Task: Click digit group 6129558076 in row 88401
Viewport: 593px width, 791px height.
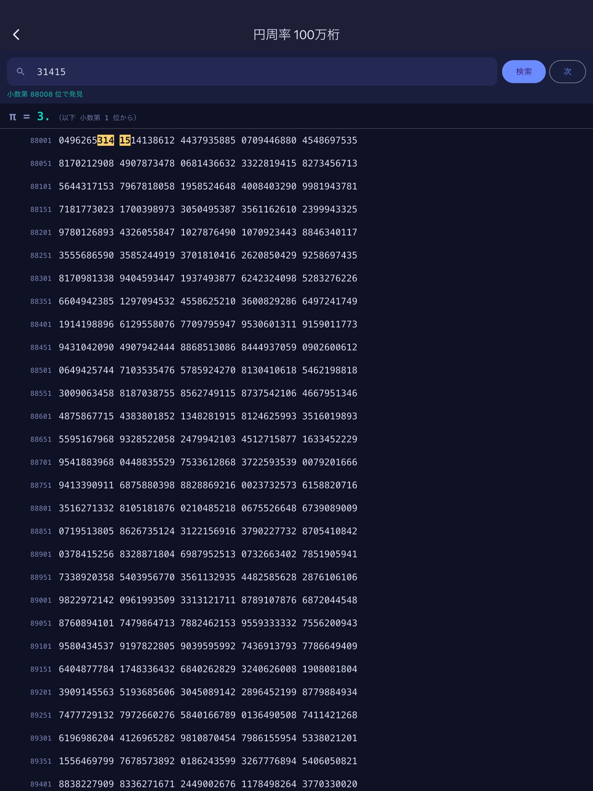Action: click(x=147, y=324)
